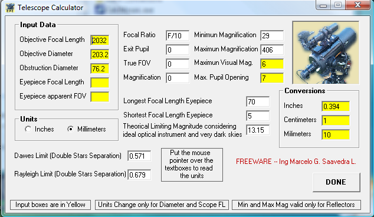Click the 'Input Data' group heading
Screen dimensions: 374x217
(x=38, y=25)
